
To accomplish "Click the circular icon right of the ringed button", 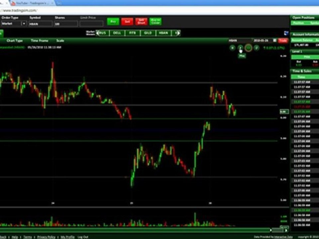I will coord(257,48).
